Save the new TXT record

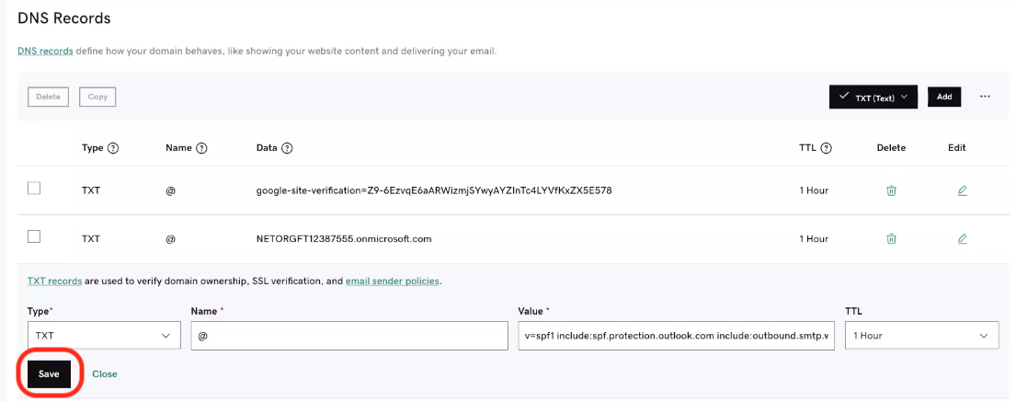coord(49,374)
